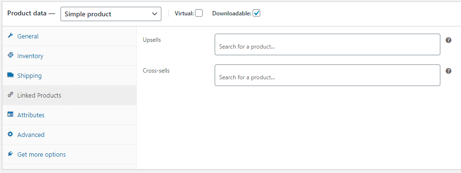Screen dimensions: 461x173
Task: Click the gear icon beside Advanced
Action: click(x=10, y=134)
